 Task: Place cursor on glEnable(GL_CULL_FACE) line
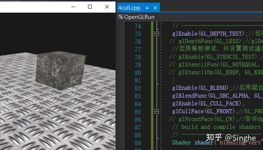(208, 104)
